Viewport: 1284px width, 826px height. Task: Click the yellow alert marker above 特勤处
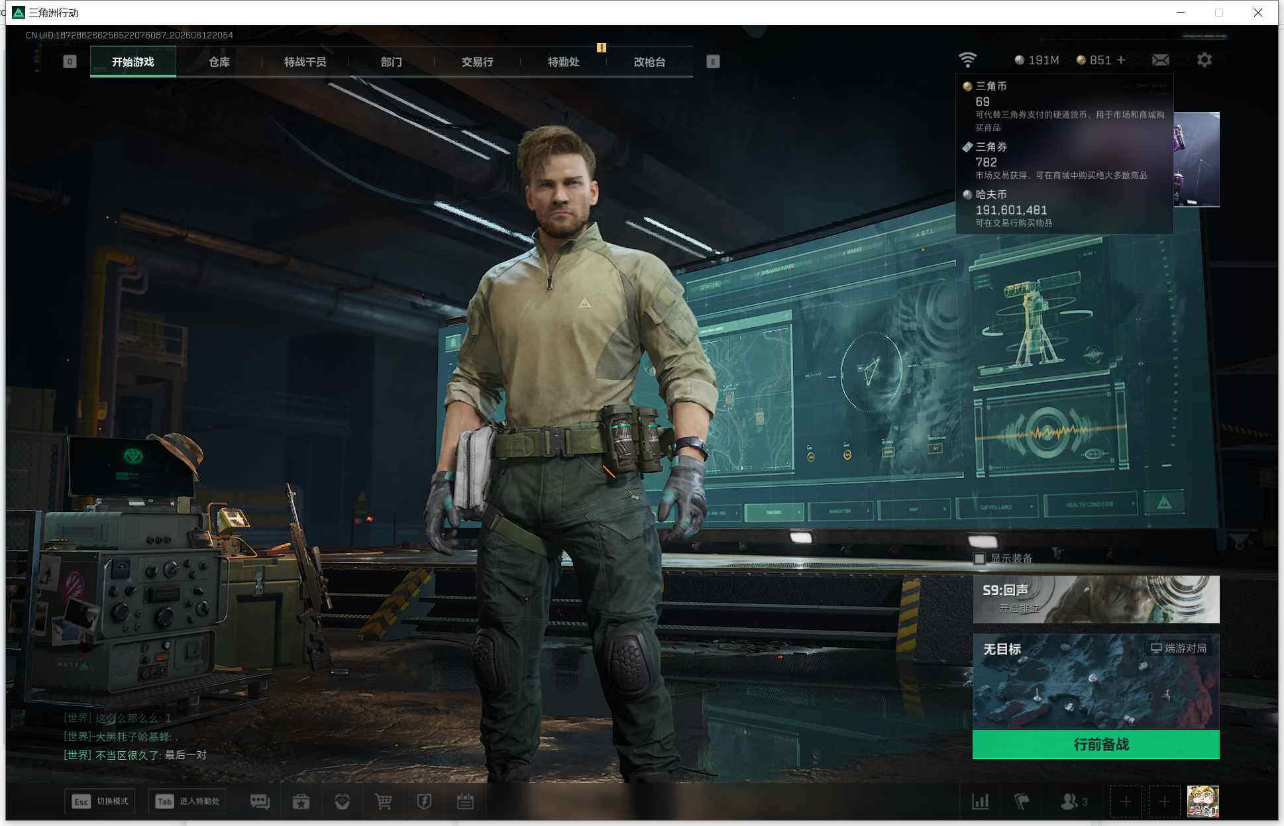(x=602, y=48)
